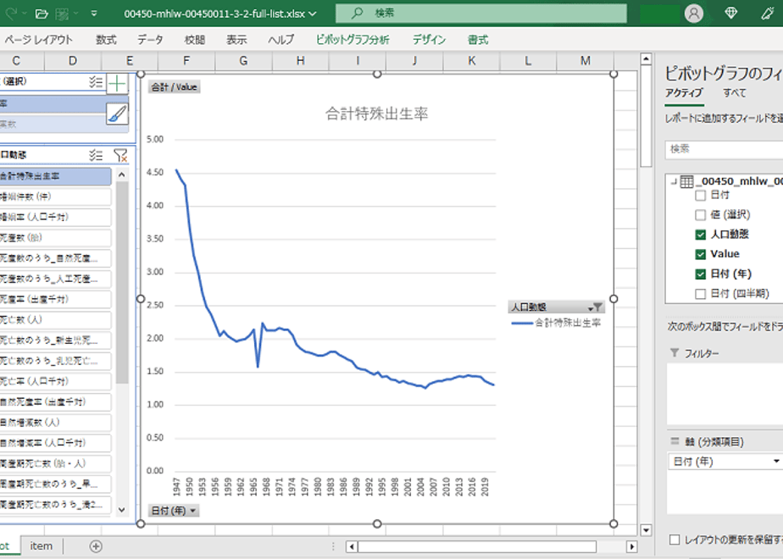The height and width of the screenshot is (559, 783).
Task: Open the ヘルプ ribbon tab
Action: (x=280, y=40)
